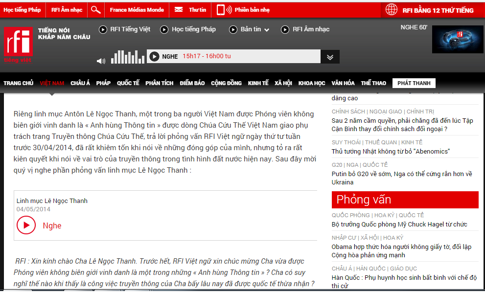This screenshot has width=485, height=293.
Task: Click the globe icon for 12 languages
Action: 391,10
